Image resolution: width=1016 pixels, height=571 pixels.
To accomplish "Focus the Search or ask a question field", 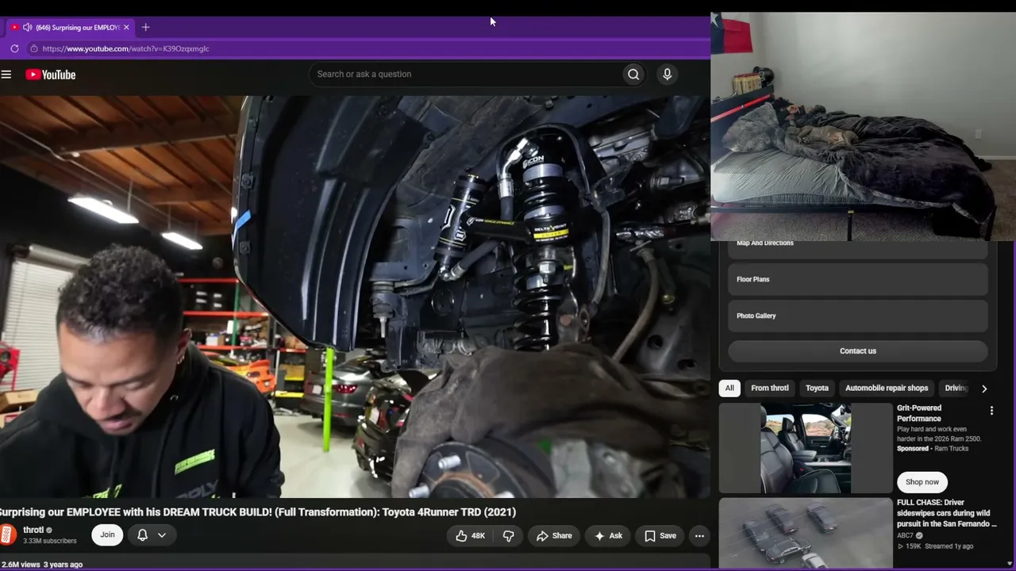I will tap(466, 75).
